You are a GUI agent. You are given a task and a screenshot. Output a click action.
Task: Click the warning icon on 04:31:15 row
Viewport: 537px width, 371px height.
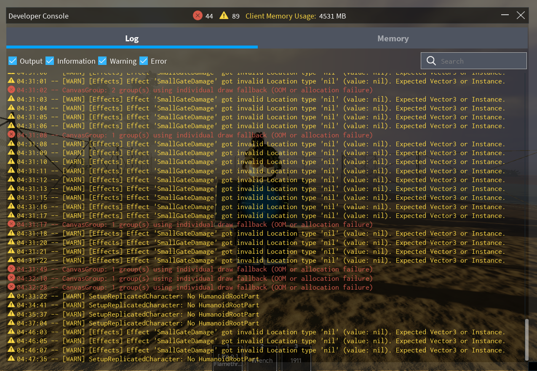[11, 197]
